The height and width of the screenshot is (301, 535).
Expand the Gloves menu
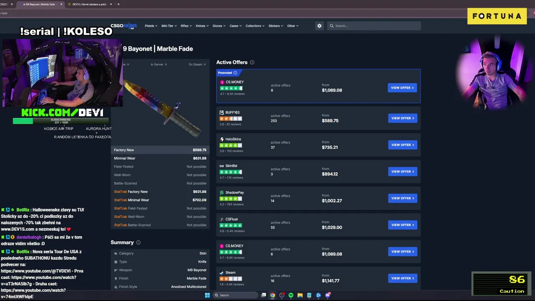tap(219, 26)
